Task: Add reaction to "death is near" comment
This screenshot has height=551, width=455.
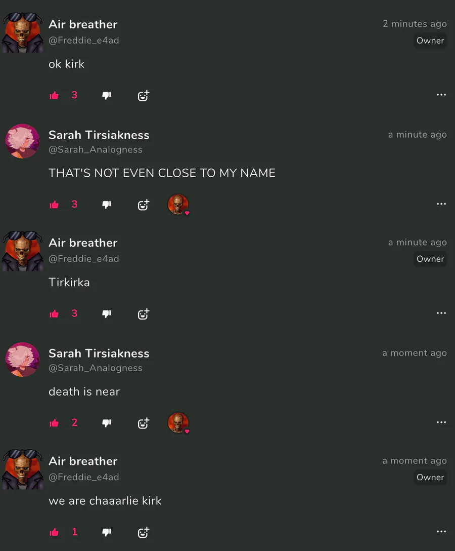Action: [x=144, y=423]
